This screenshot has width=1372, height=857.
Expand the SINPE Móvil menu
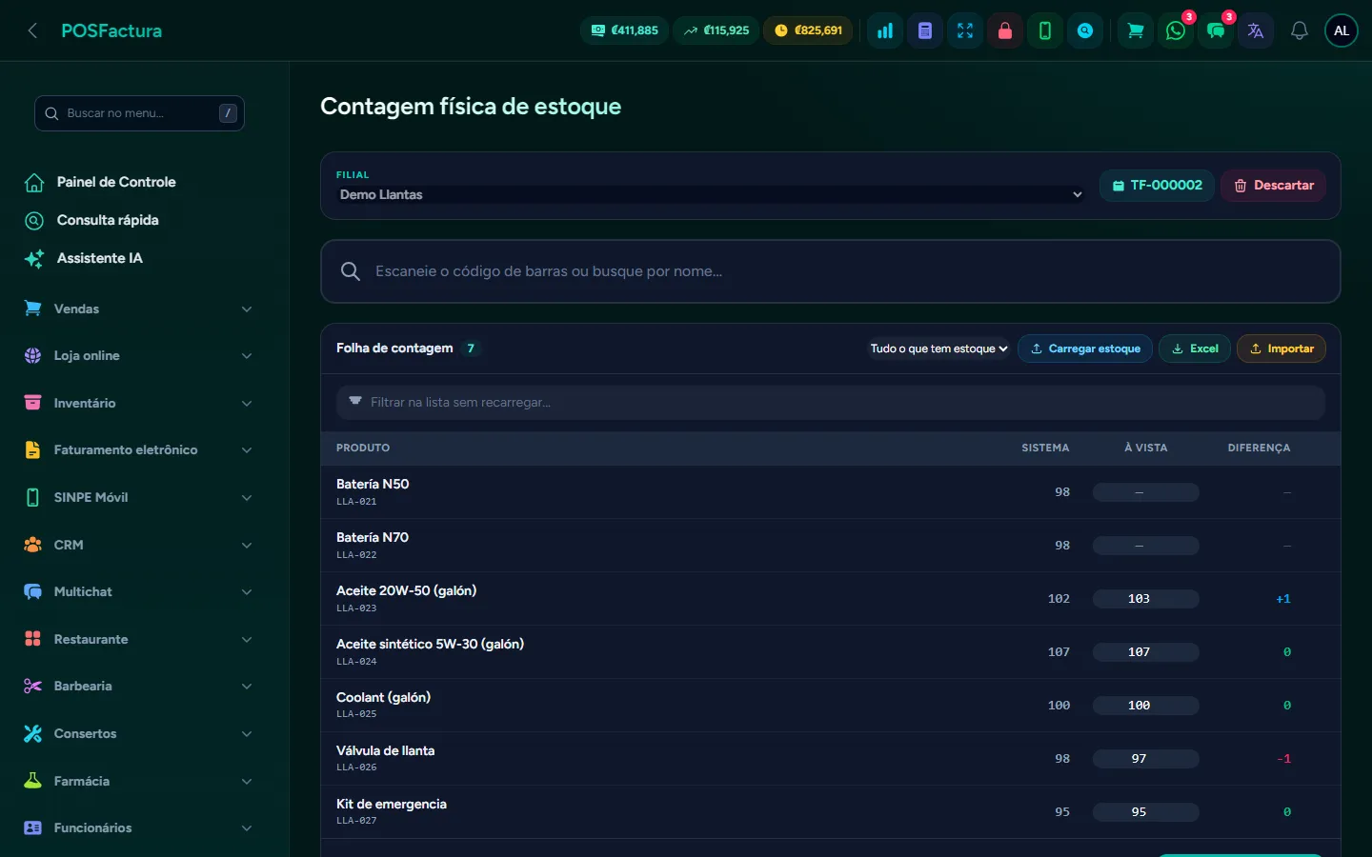tap(139, 497)
